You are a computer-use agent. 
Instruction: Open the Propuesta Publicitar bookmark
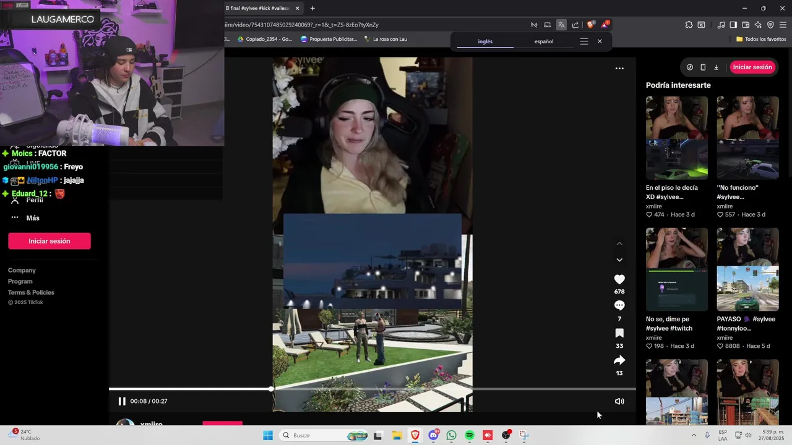click(329, 39)
